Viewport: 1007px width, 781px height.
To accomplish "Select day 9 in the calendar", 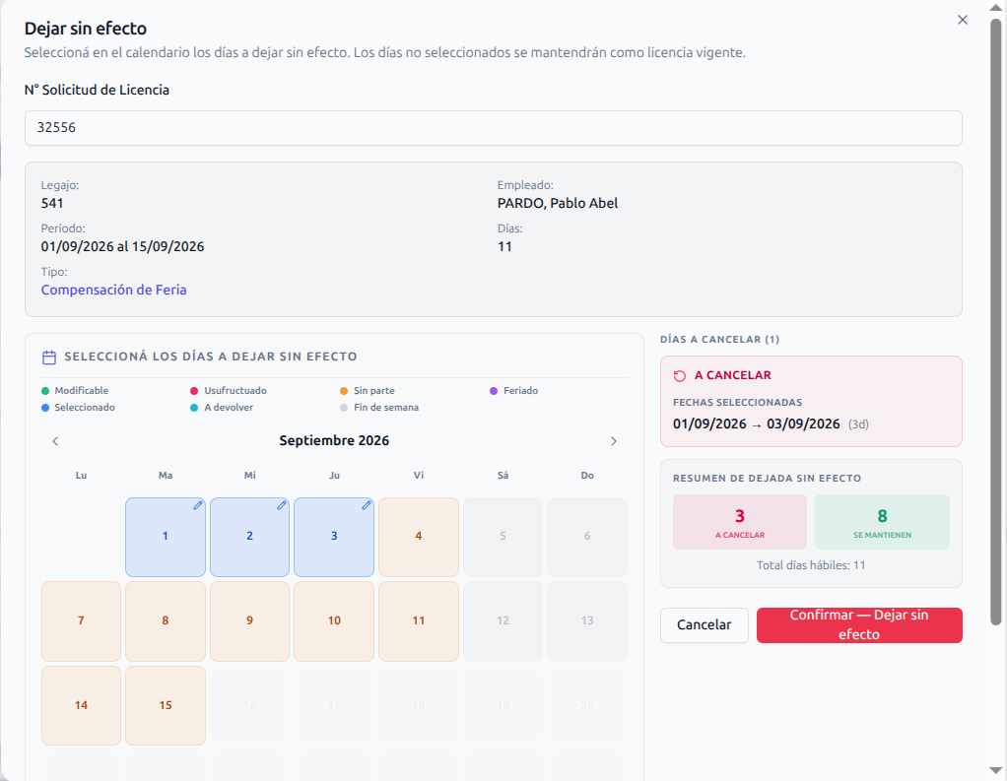I will (x=250, y=621).
